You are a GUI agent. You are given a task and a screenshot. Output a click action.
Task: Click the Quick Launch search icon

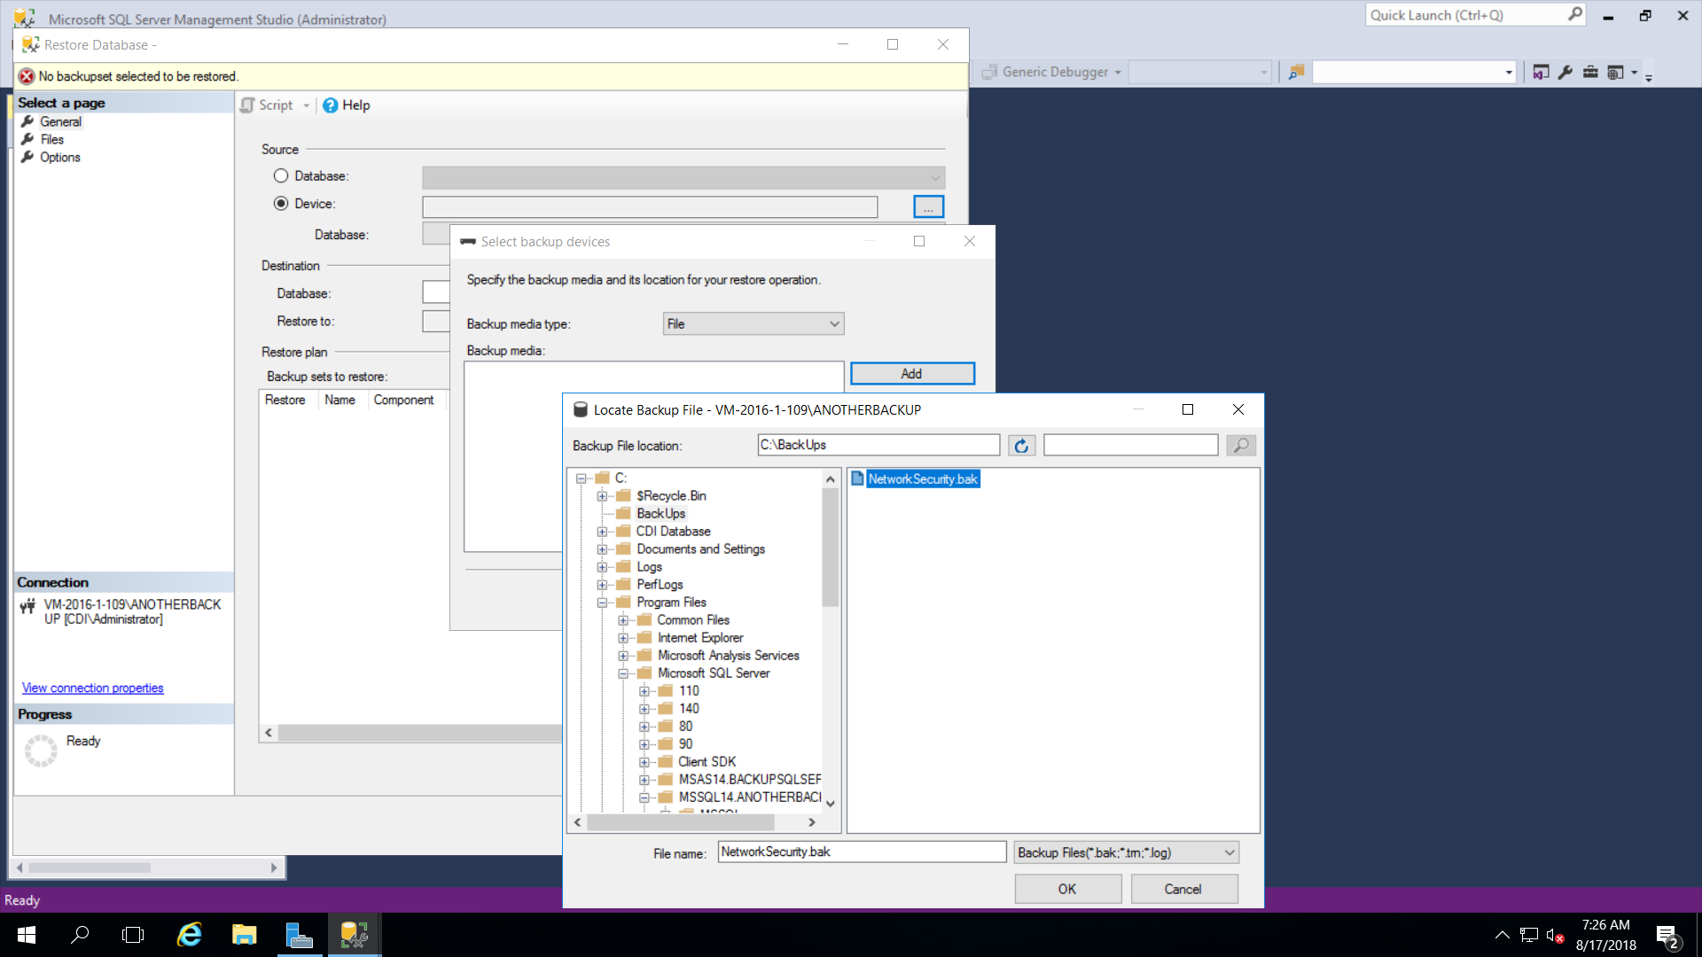pos(1574,14)
